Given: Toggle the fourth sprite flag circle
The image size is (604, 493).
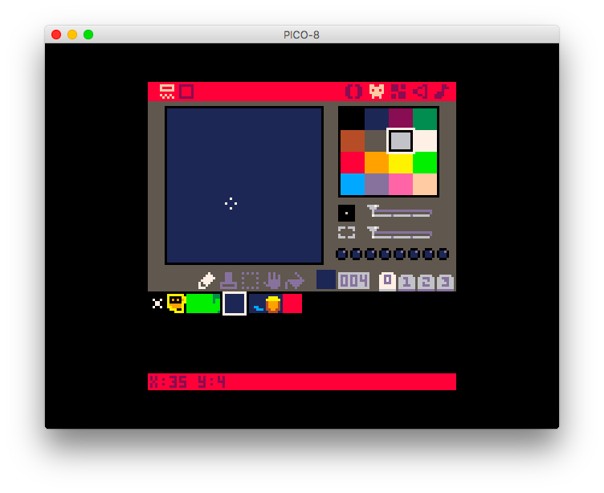Looking at the screenshot, I should [x=386, y=255].
